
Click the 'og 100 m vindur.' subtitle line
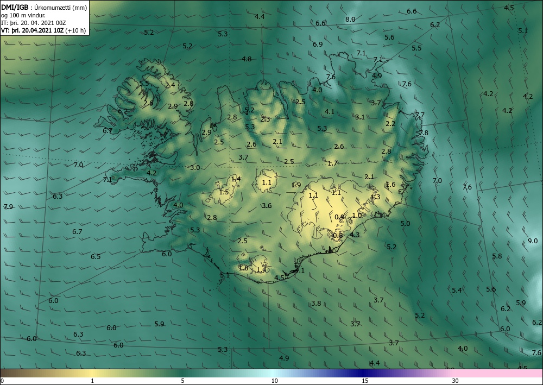click(x=23, y=15)
